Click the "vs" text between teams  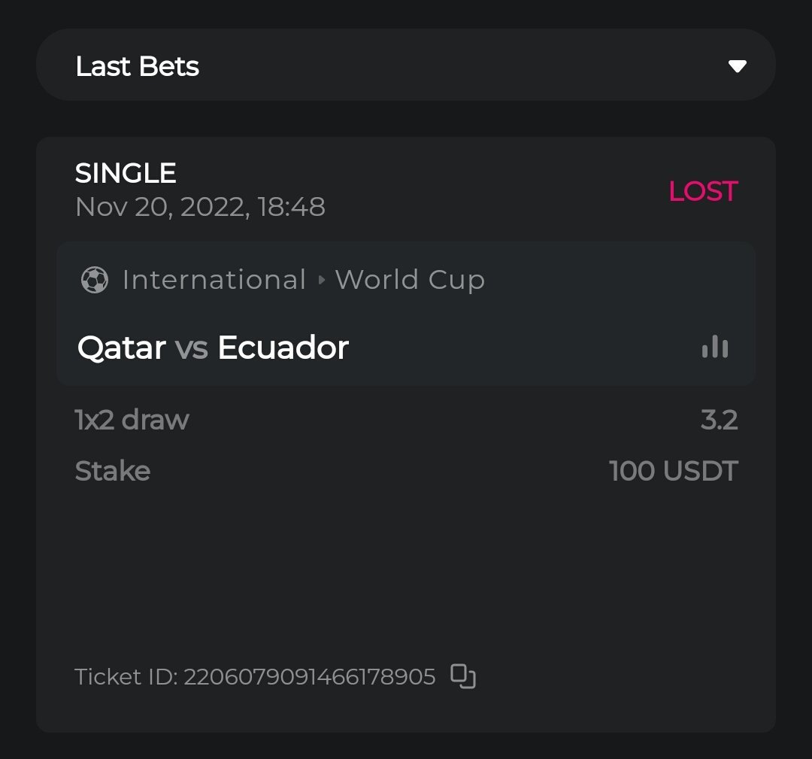(x=191, y=348)
